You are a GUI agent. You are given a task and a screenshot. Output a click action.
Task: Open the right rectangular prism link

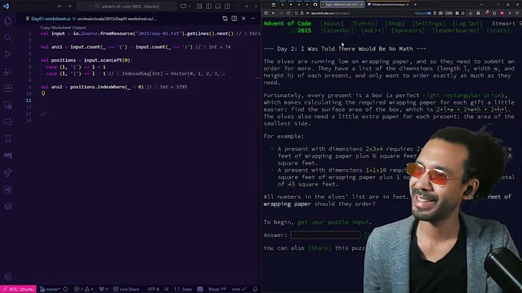point(462,95)
